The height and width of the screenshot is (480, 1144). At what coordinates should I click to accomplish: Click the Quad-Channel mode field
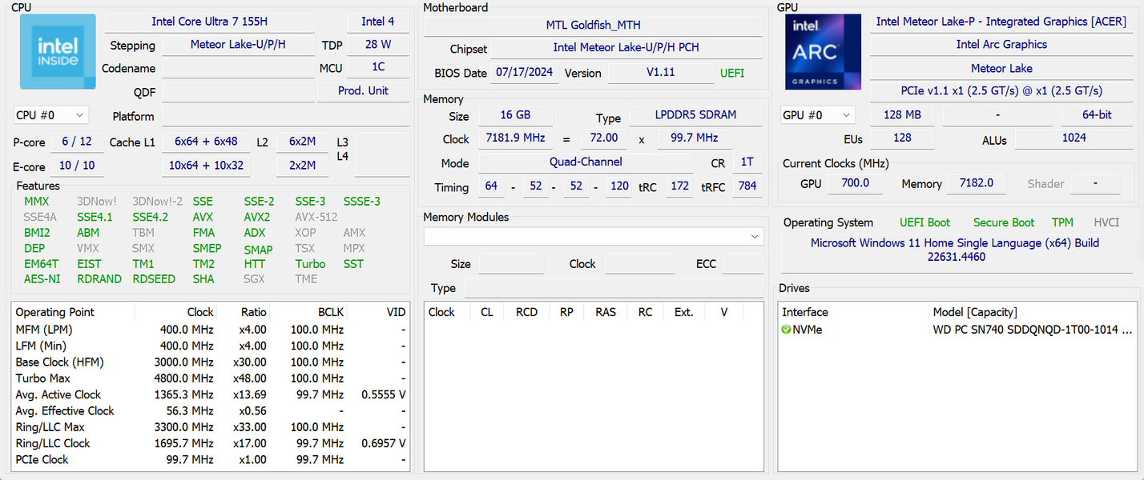586,162
